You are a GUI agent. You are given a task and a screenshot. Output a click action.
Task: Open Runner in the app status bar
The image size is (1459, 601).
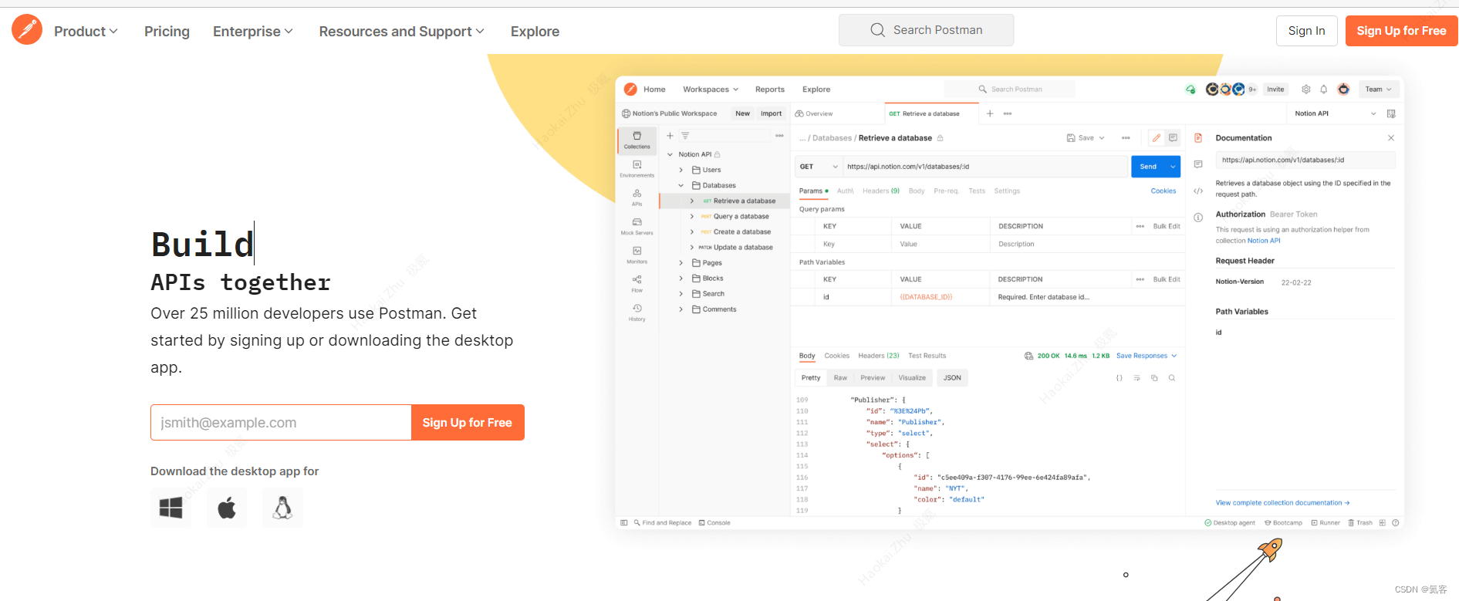point(1326,523)
